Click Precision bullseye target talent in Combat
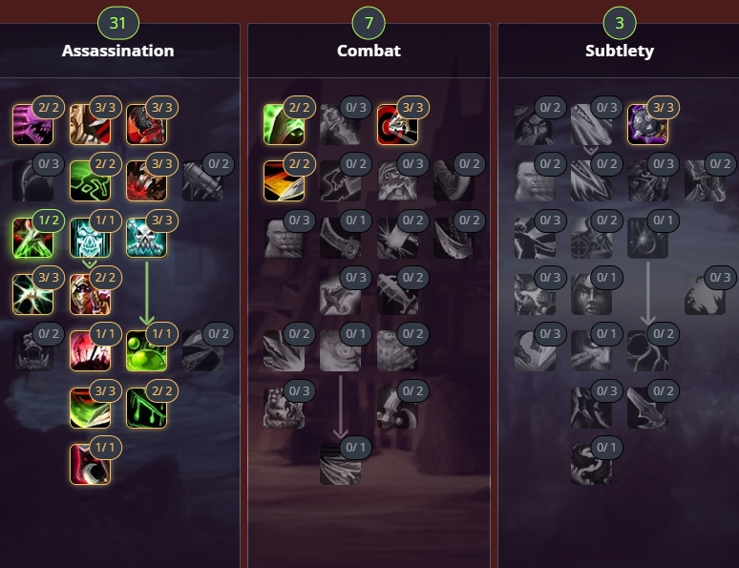 pyautogui.click(x=397, y=124)
